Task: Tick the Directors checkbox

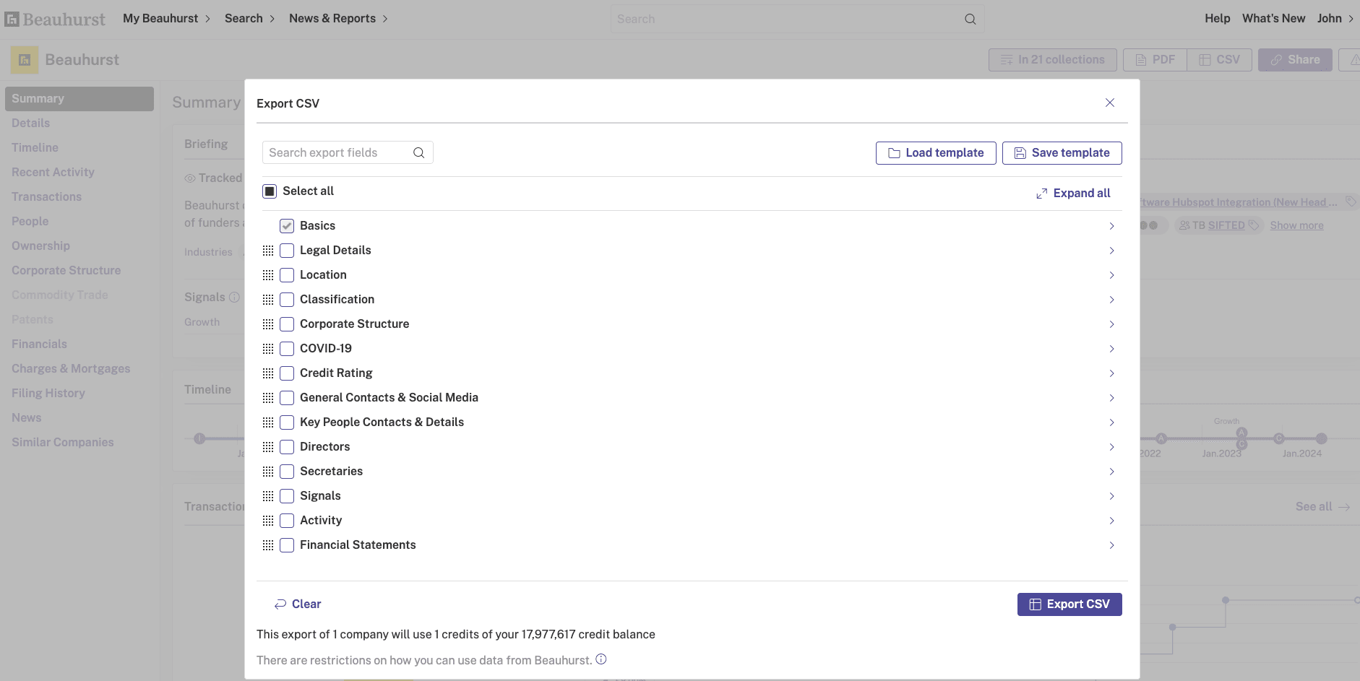Action: 287,447
